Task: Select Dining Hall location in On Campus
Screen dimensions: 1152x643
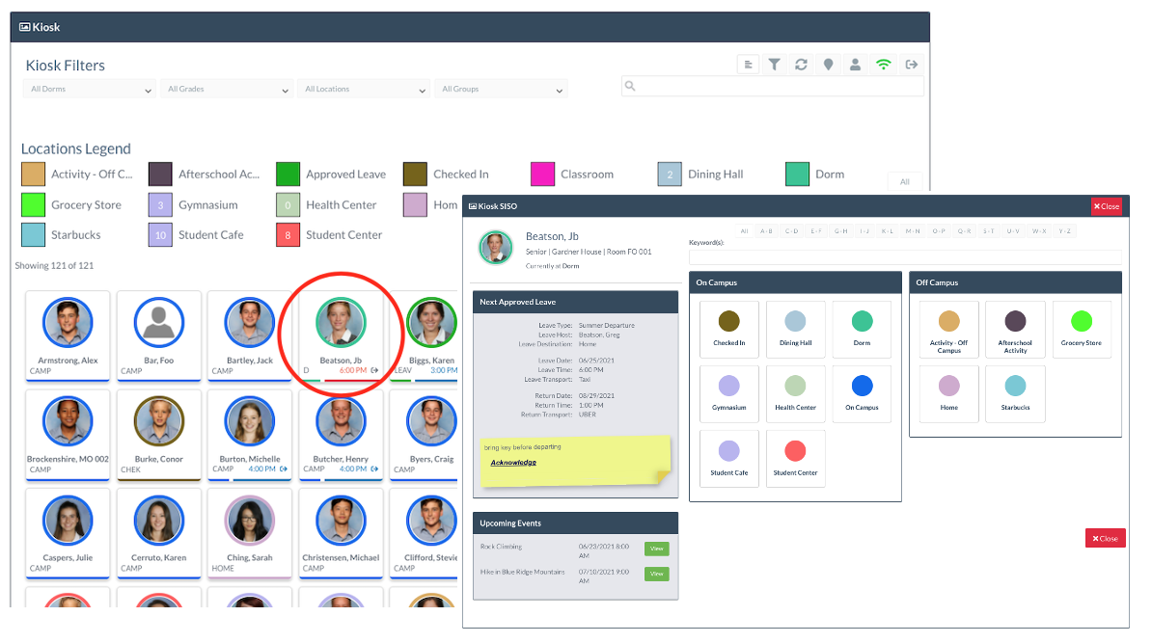Action: [x=795, y=329]
